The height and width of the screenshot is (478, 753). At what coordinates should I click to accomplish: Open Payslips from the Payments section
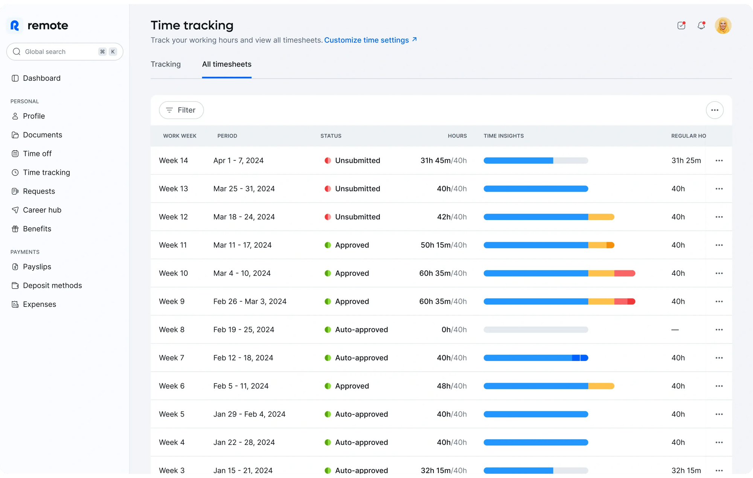[37, 266]
